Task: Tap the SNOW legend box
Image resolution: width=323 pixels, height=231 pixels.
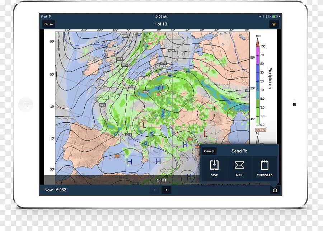Action: coord(261,130)
